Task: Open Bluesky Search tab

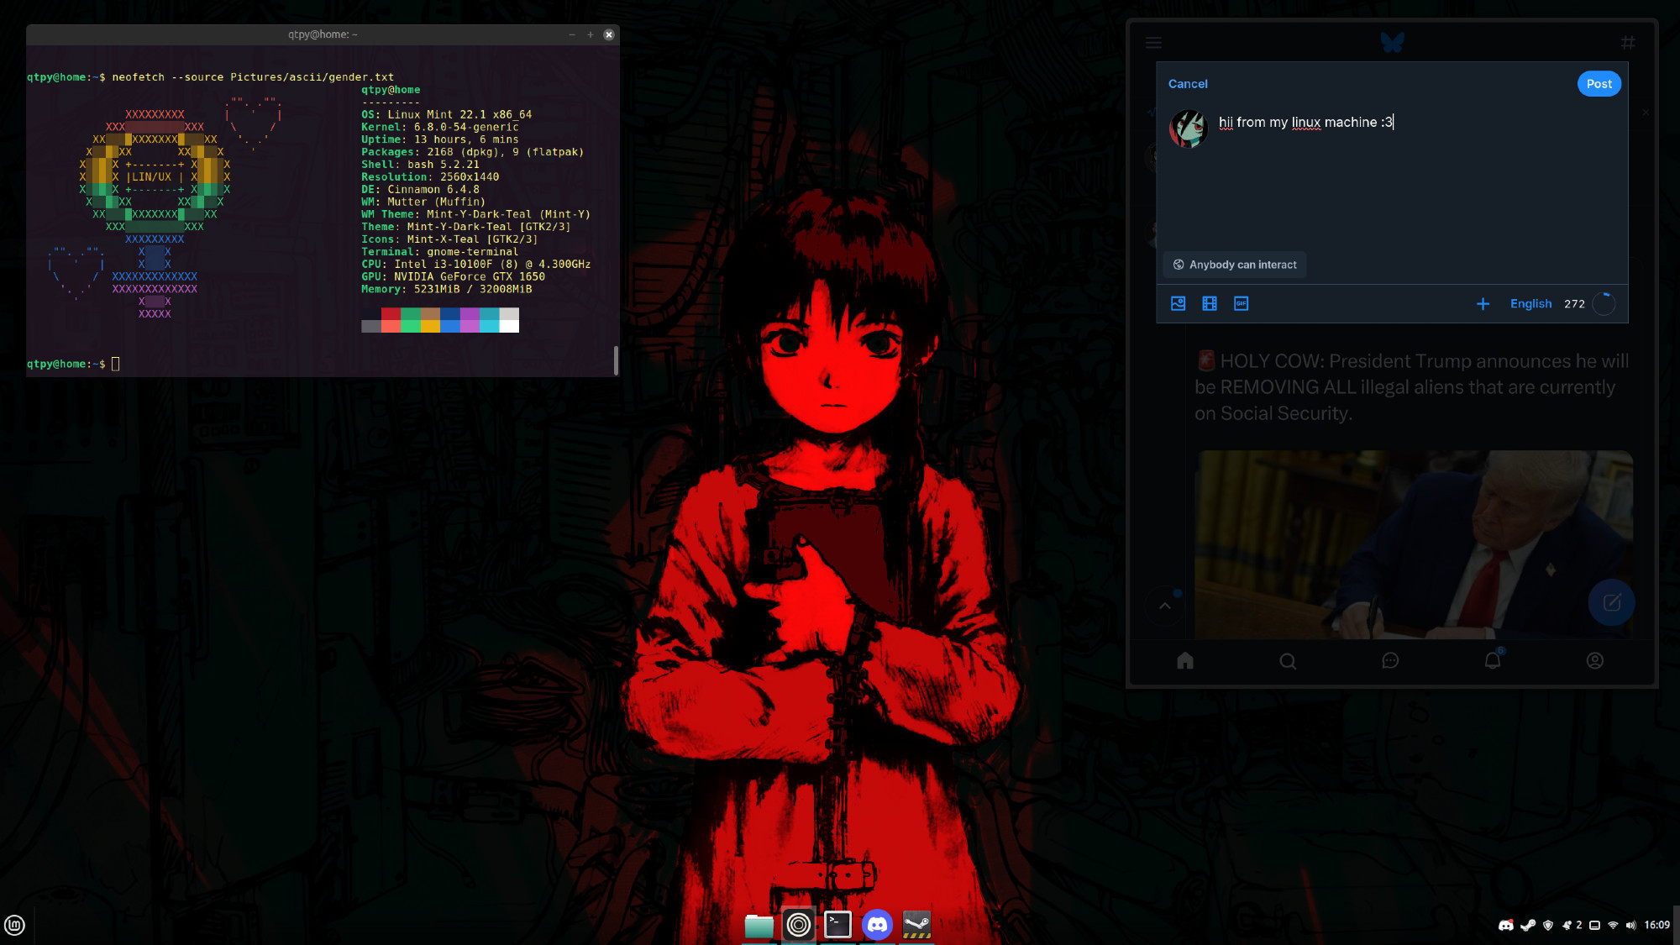Action: pyautogui.click(x=1288, y=661)
